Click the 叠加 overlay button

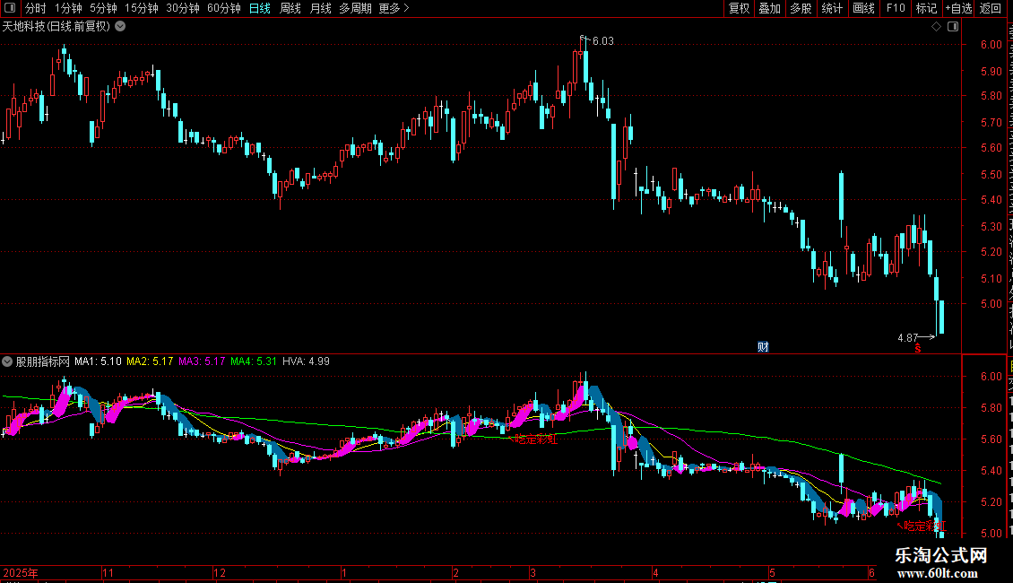[x=769, y=8]
